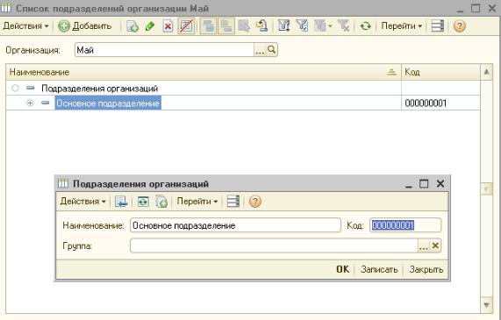501x320 pixels.
Task: Click the Добавить button with green plus
Action: click(x=85, y=26)
